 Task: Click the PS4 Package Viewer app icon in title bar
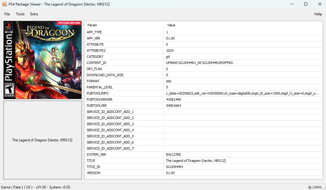[x=5, y=4]
